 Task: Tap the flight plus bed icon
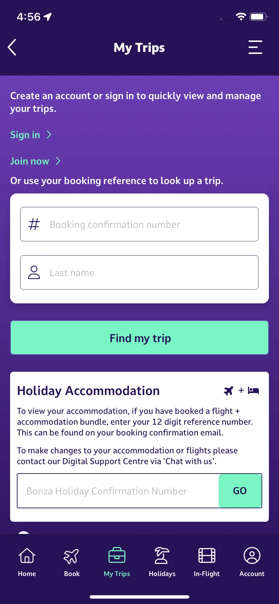coord(241,391)
